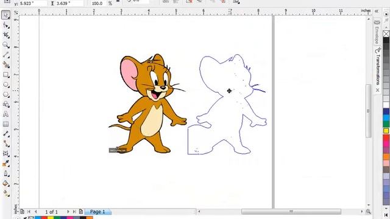Pick the dark blue color swatch
Image resolution: width=390 pixels, height=219 pixels.
click(x=386, y=111)
